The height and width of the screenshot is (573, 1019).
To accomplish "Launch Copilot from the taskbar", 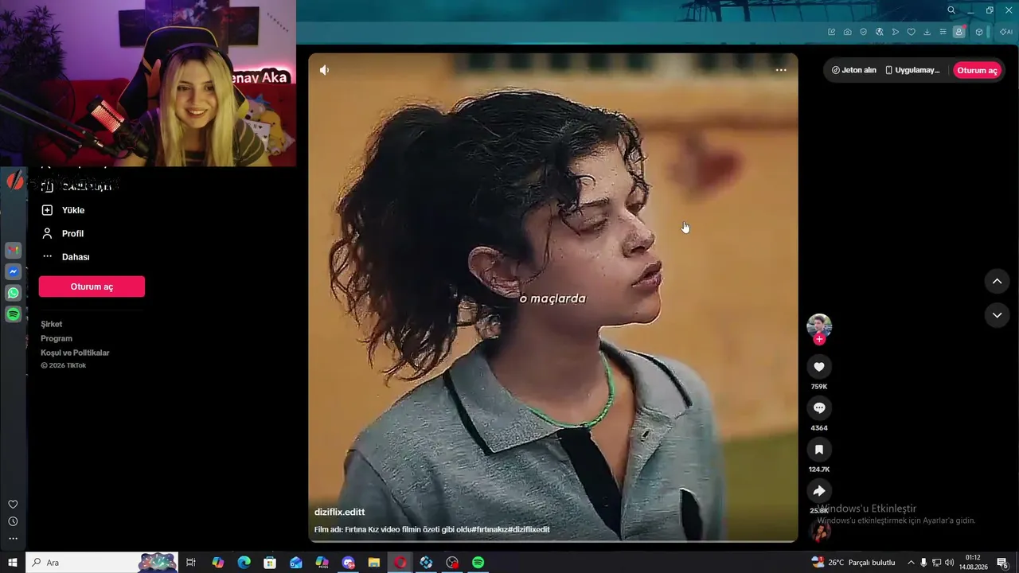I will [218, 563].
